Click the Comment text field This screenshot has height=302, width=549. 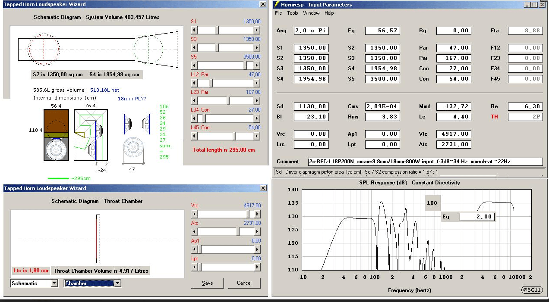(425, 162)
